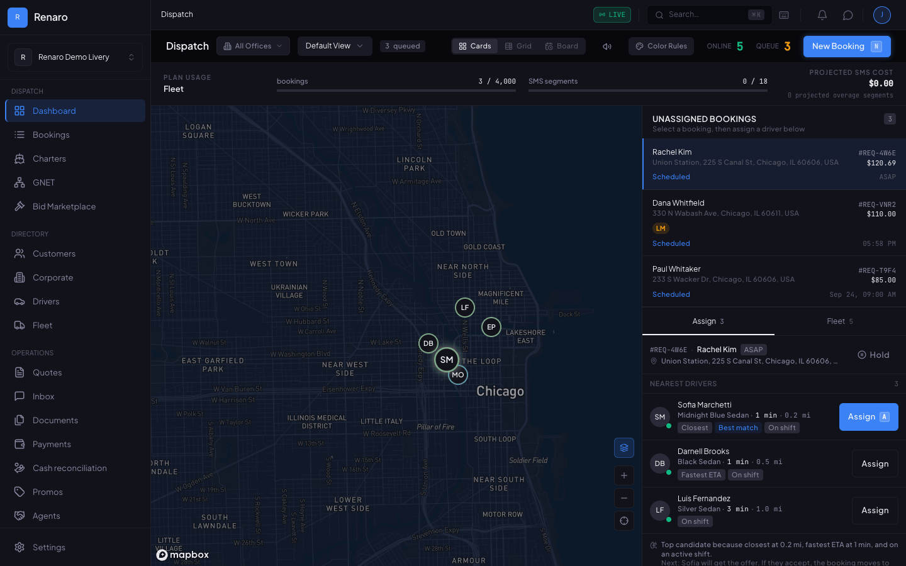
Task: Open the map layers control
Action: tap(624, 448)
